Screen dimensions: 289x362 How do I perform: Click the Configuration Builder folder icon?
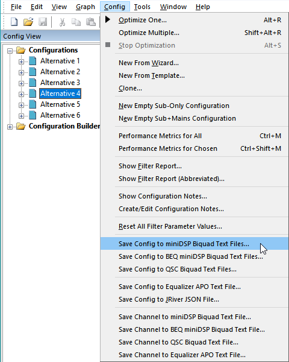coord(20,126)
